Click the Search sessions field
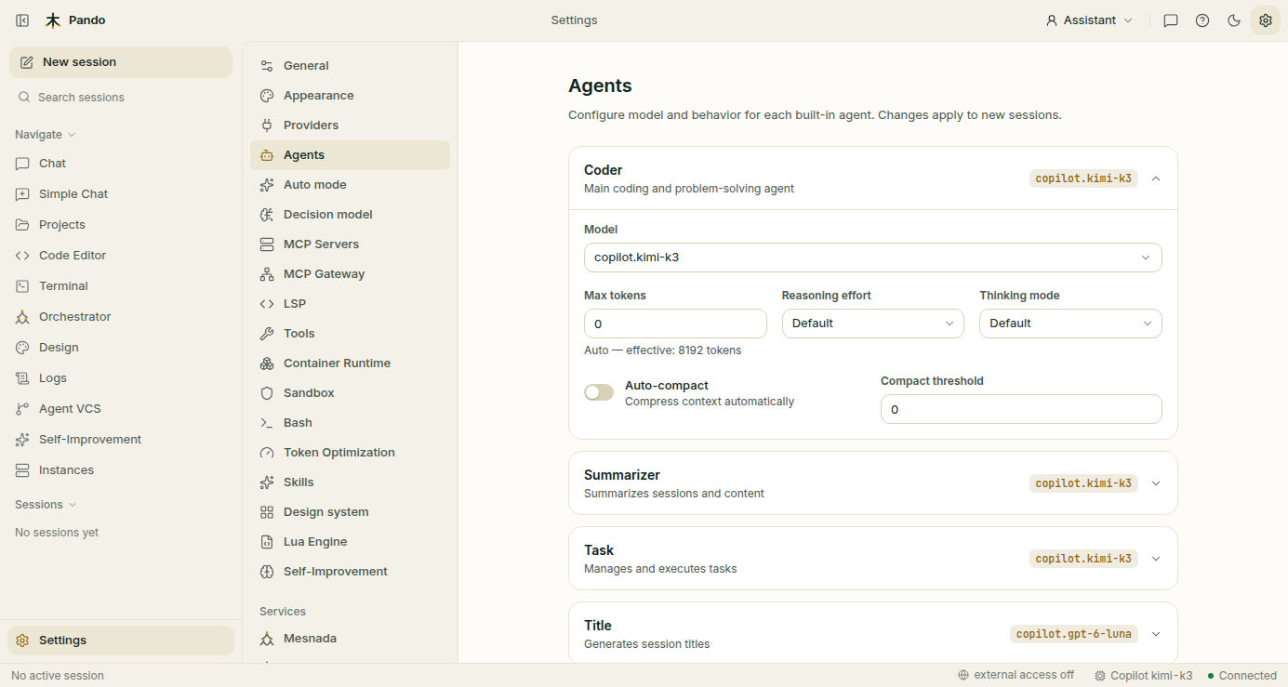This screenshot has height=687, width=1288. pyautogui.click(x=121, y=98)
